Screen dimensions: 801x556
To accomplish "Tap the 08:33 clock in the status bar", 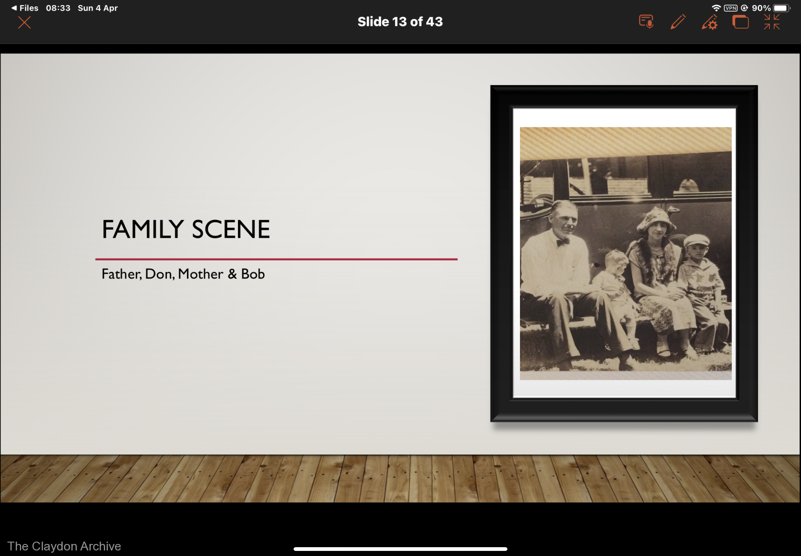I will 58,8.
